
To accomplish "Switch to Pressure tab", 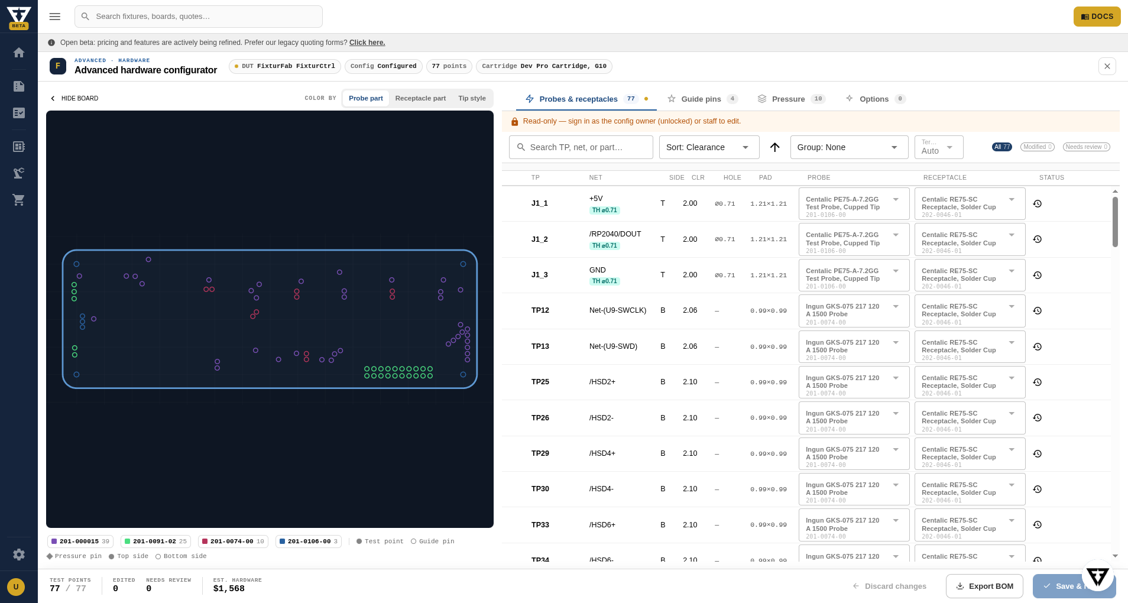I will 792,99.
